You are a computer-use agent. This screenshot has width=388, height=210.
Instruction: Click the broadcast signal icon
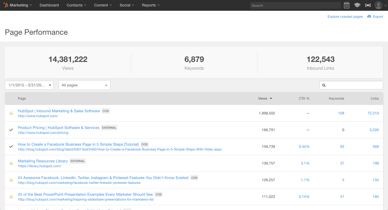point(368,5)
